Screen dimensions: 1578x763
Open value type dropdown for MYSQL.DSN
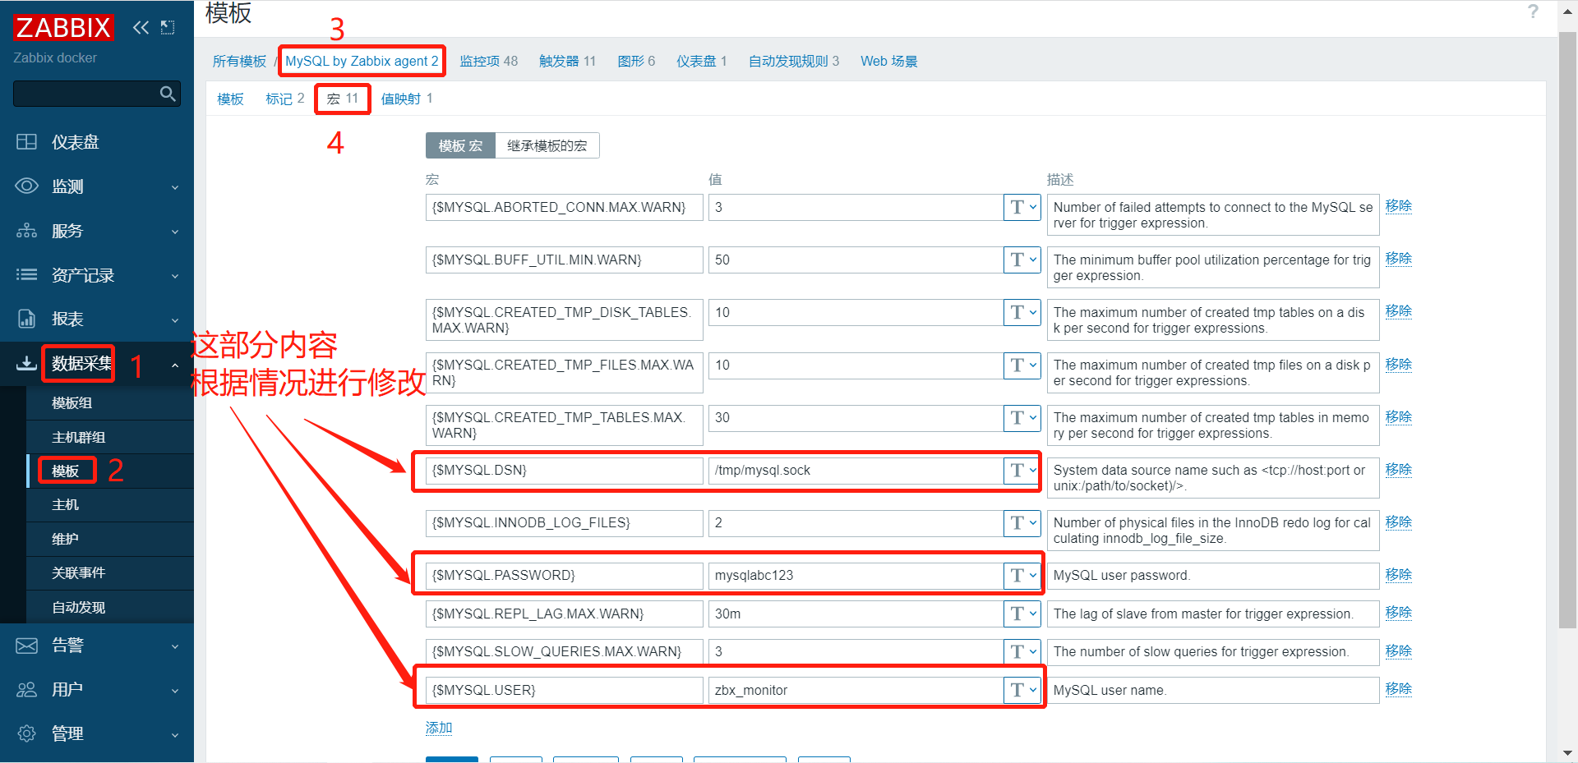[1022, 471]
